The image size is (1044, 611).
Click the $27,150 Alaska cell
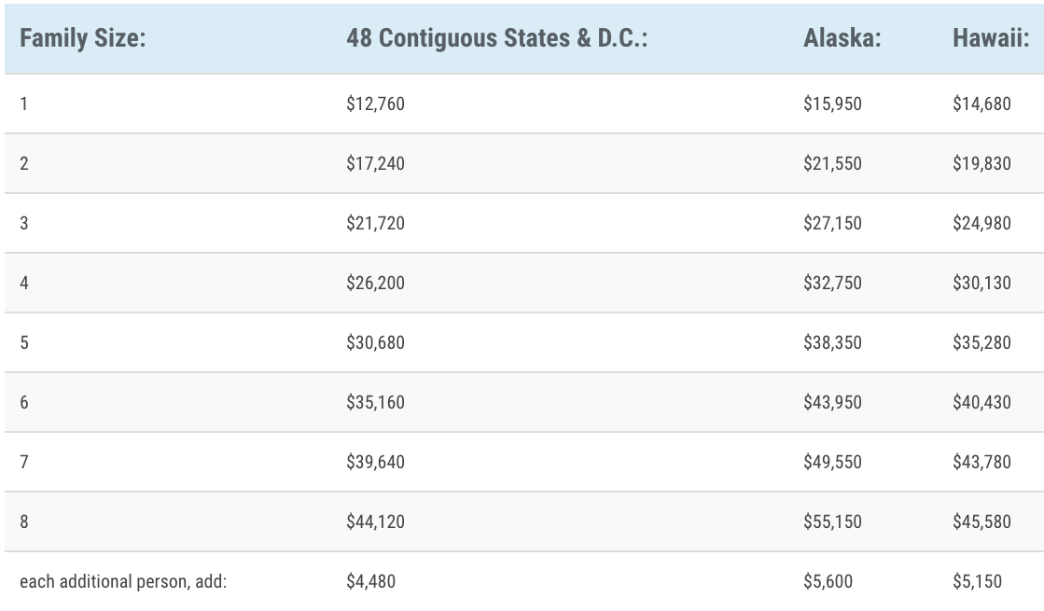[x=832, y=223]
